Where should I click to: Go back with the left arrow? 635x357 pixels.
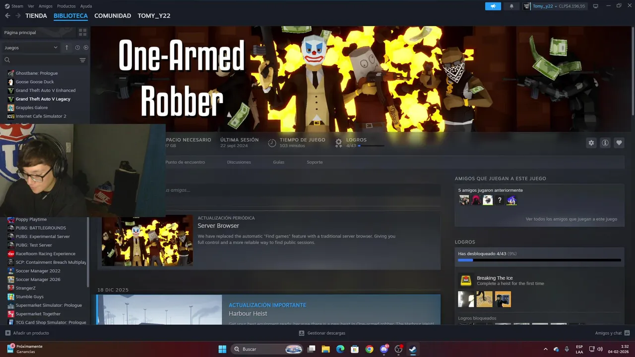click(x=7, y=16)
